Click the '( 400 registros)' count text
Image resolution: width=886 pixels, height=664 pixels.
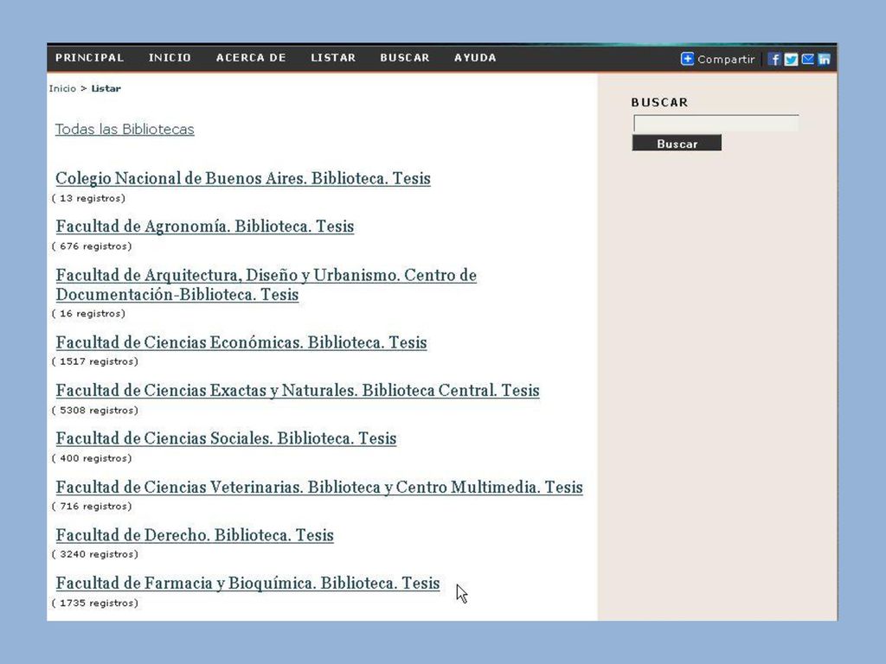(92, 458)
